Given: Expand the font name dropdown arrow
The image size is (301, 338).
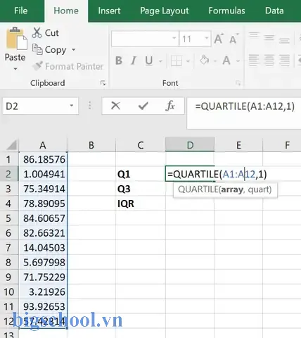Looking at the screenshot, I should [174, 38].
